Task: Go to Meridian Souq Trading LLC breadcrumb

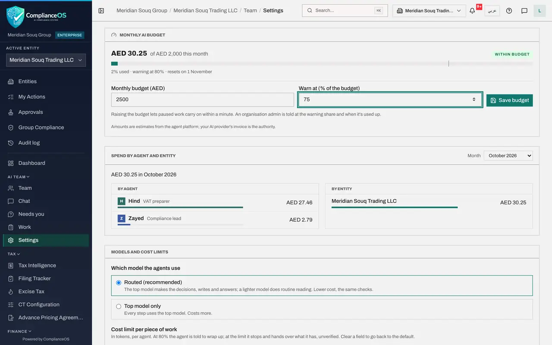Action: [205, 10]
